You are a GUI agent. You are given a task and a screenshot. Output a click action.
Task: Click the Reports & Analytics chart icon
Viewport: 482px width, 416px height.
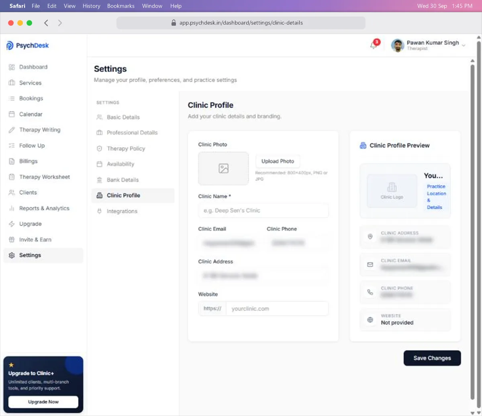point(12,208)
